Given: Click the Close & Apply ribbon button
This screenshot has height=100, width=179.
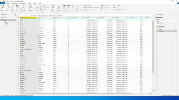Looking at the screenshot, I should [3, 8].
